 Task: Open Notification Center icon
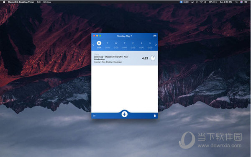tap(246, 2)
